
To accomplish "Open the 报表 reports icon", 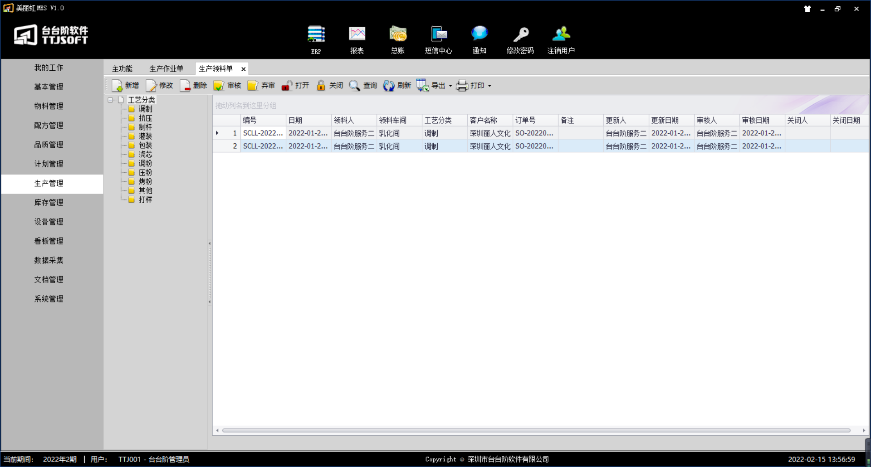I will (x=357, y=35).
